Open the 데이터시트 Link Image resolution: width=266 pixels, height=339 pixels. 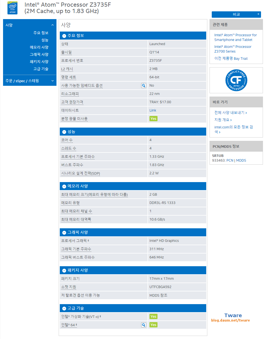[153, 110]
